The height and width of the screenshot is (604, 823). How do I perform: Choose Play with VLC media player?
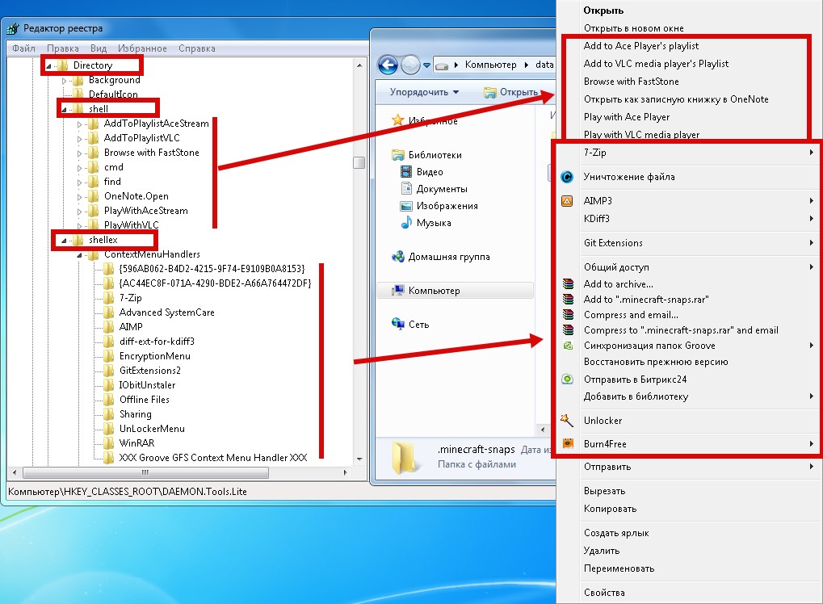pos(641,135)
